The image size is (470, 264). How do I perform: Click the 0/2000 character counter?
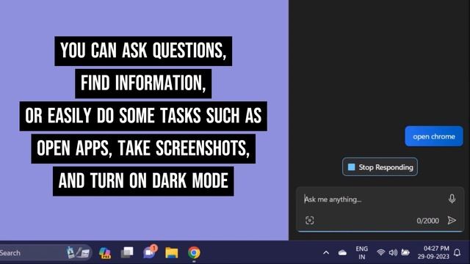point(427,221)
